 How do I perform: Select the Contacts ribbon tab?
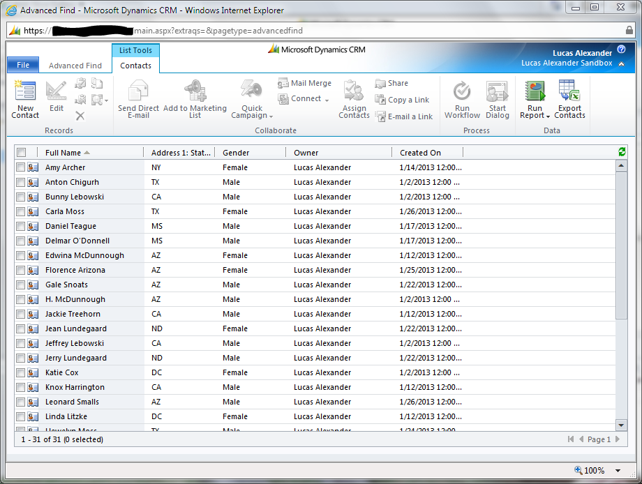(x=135, y=66)
